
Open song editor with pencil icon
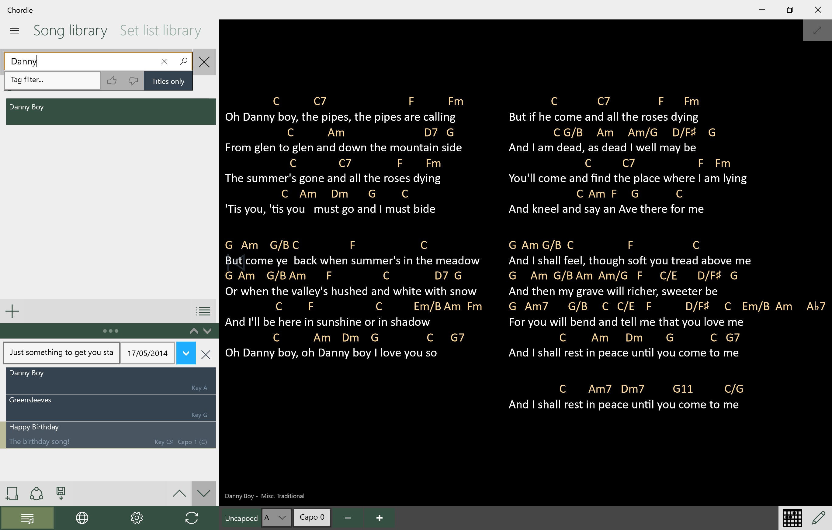click(x=819, y=518)
